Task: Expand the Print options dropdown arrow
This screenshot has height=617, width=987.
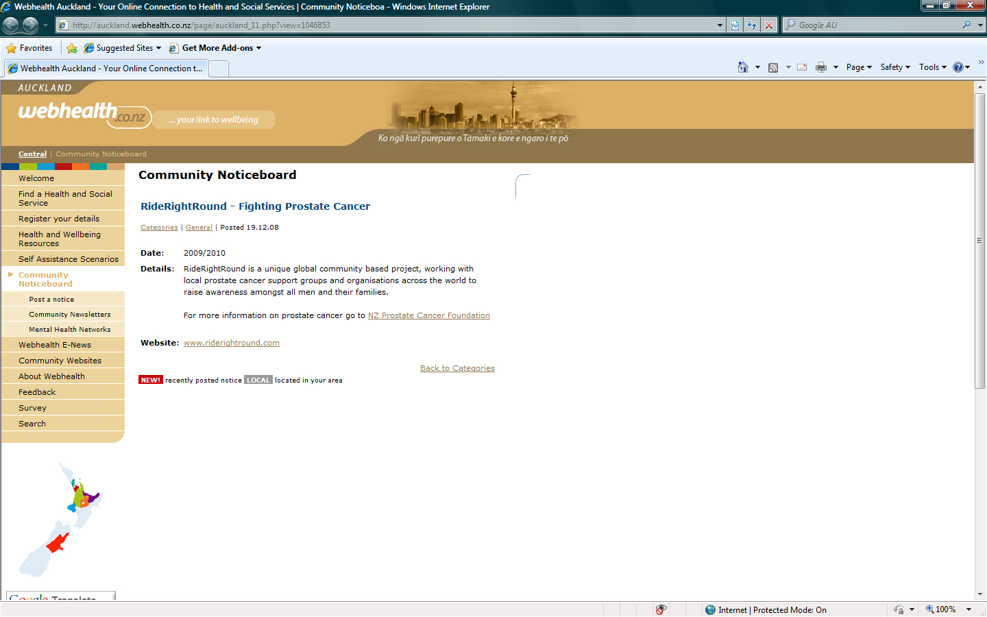Action: (x=836, y=67)
